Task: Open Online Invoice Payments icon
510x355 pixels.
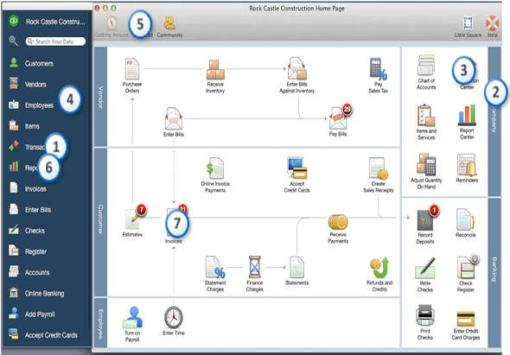Action: (x=215, y=168)
